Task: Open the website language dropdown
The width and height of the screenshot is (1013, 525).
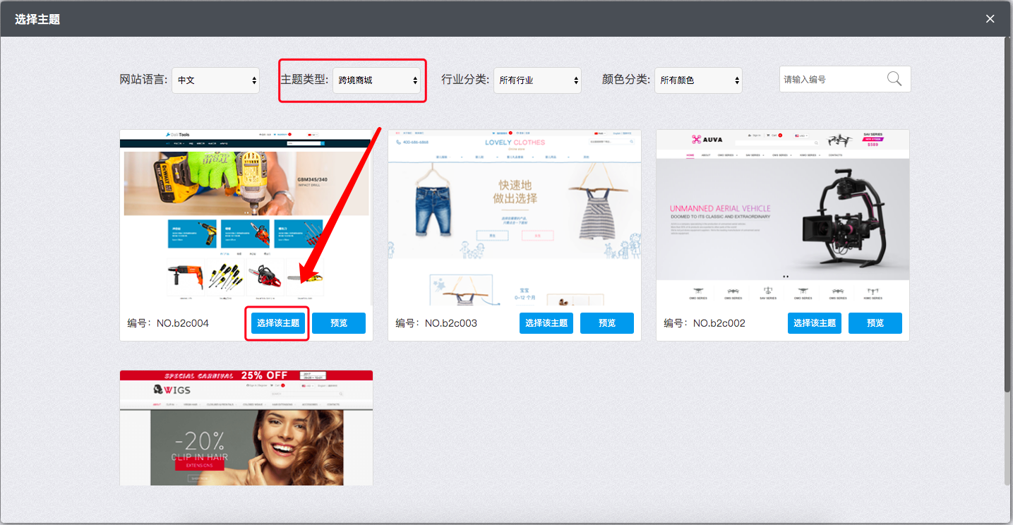Action: [215, 80]
